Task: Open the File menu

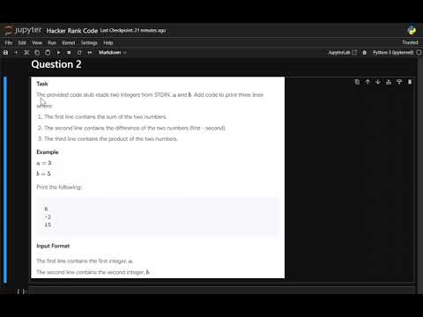Action: coord(9,42)
